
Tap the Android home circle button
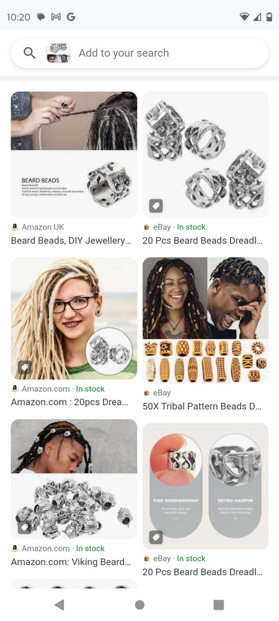click(x=139, y=604)
